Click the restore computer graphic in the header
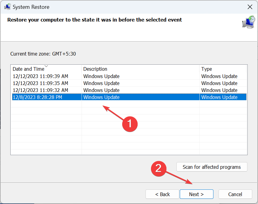 (x=249, y=22)
